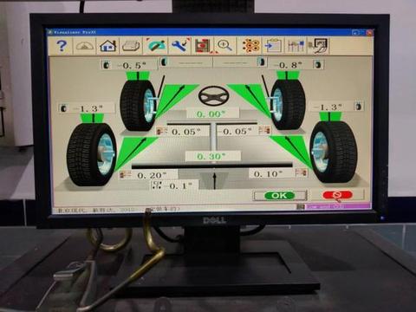Viewport: 416px width, 312px height.
Task: Click the red save disk icon
Action: (203, 45)
